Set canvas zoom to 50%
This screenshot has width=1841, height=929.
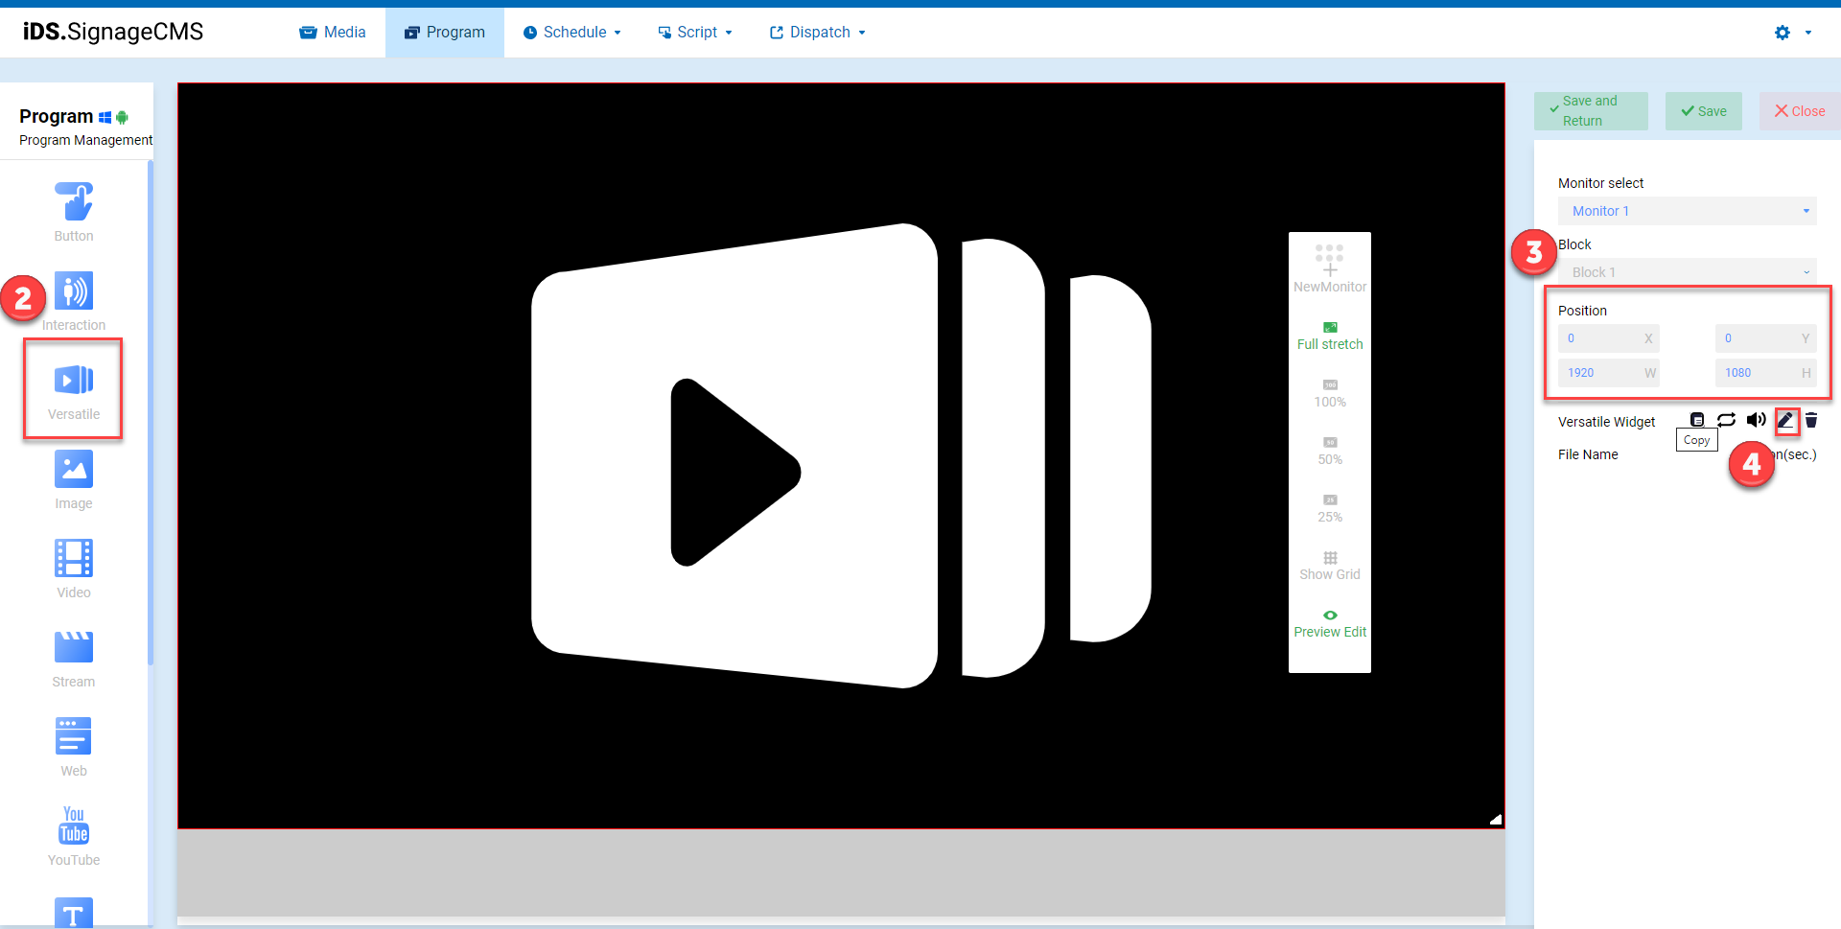[1330, 452]
